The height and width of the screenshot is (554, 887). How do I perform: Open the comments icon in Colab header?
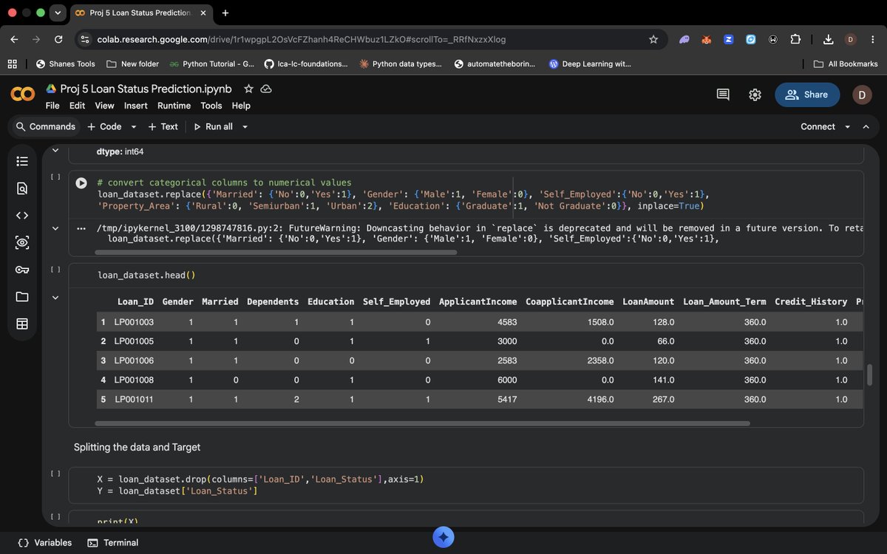pyautogui.click(x=723, y=95)
